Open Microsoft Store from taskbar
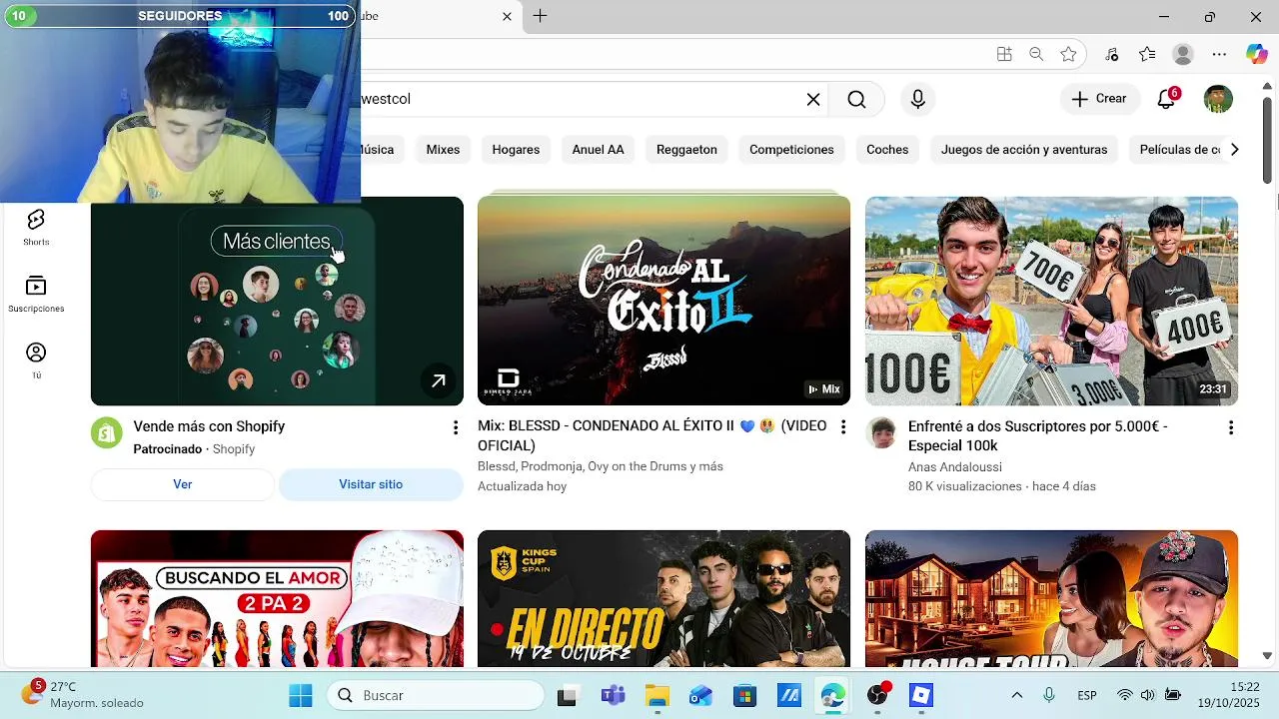1279x719 pixels. (x=744, y=695)
